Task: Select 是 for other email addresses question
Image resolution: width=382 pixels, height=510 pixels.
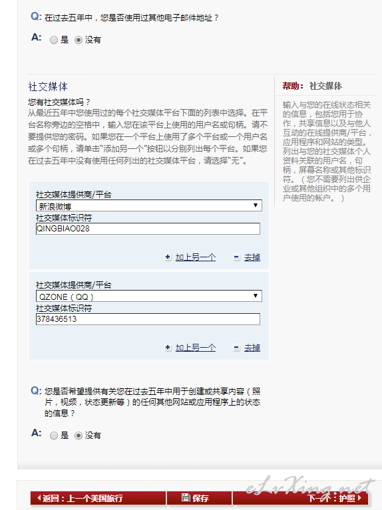Action: (54, 40)
